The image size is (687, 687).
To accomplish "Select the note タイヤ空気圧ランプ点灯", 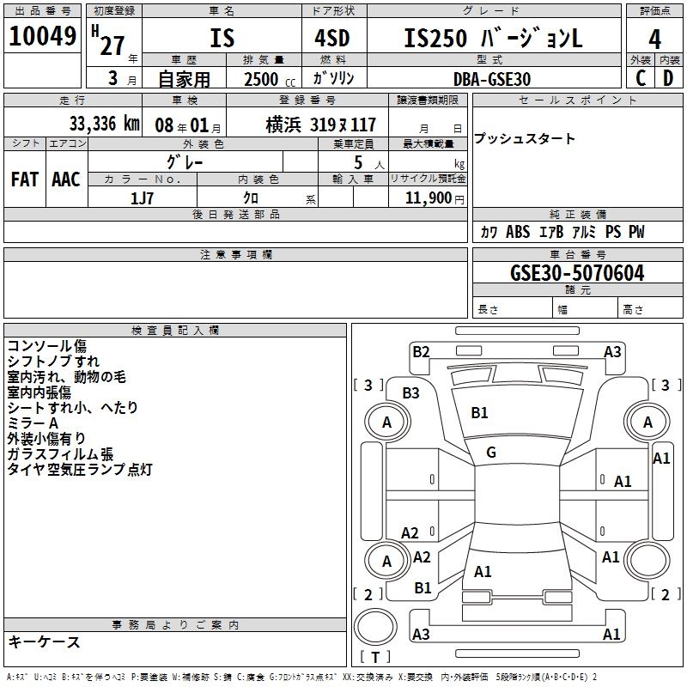I will [x=80, y=469].
